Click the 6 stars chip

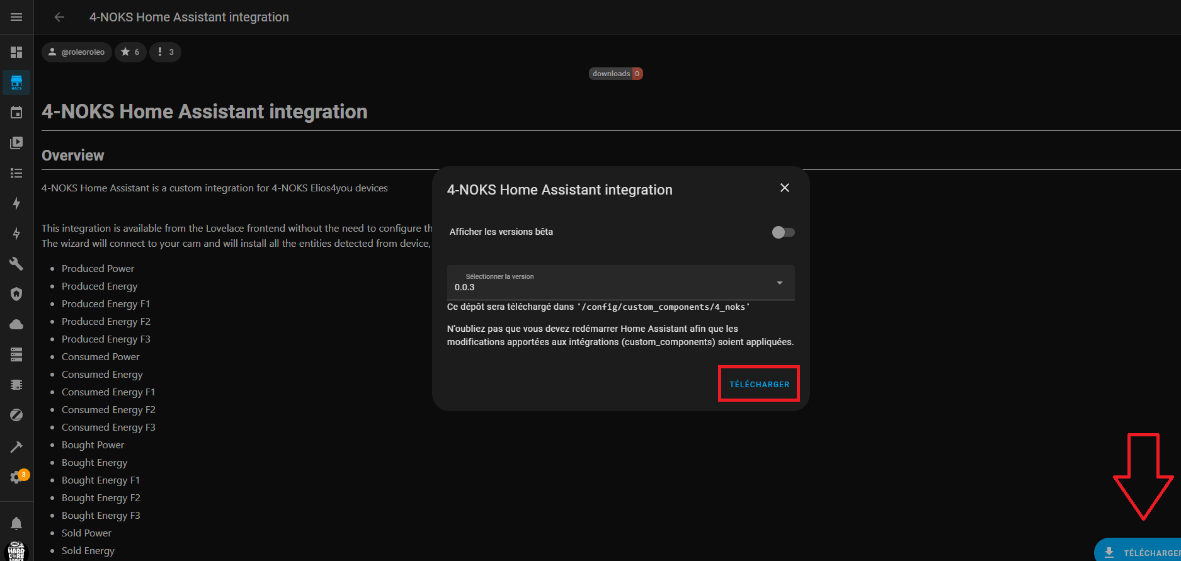point(130,52)
